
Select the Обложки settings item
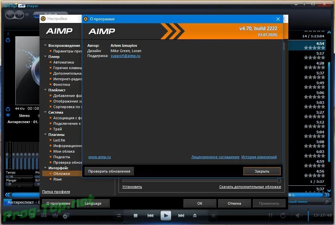click(62, 174)
